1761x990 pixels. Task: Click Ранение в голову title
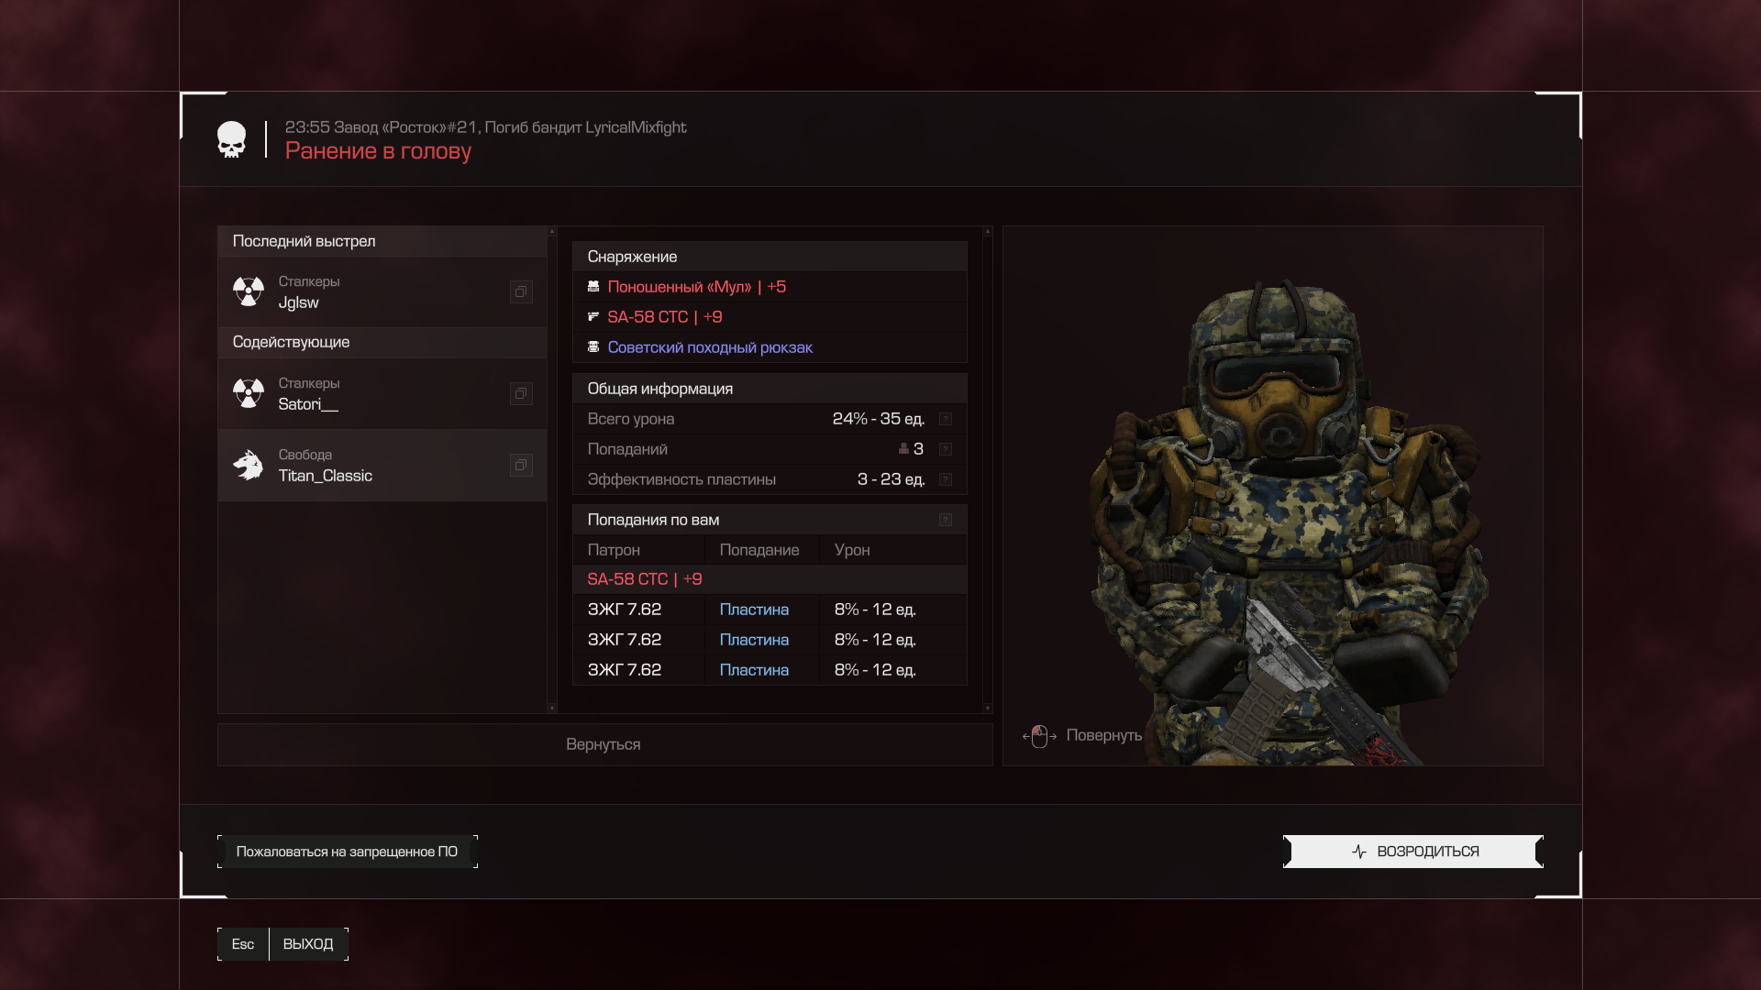tap(378, 151)
